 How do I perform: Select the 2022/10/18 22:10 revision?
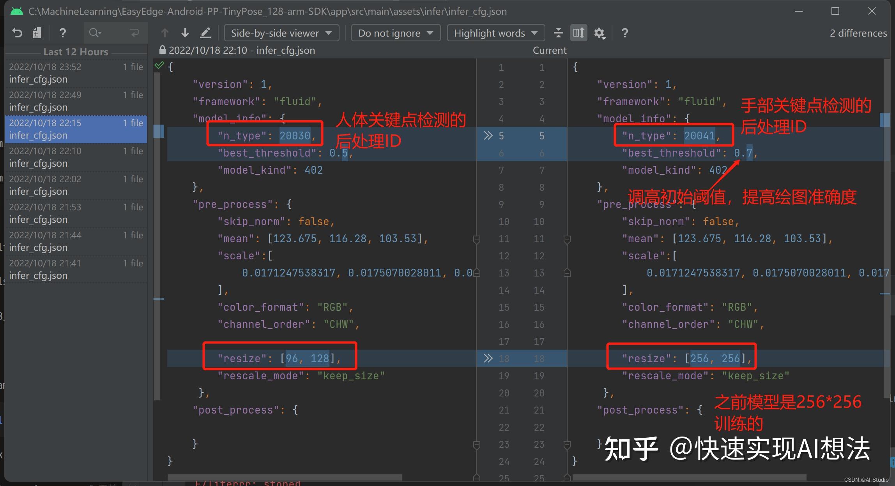[76, 157]
